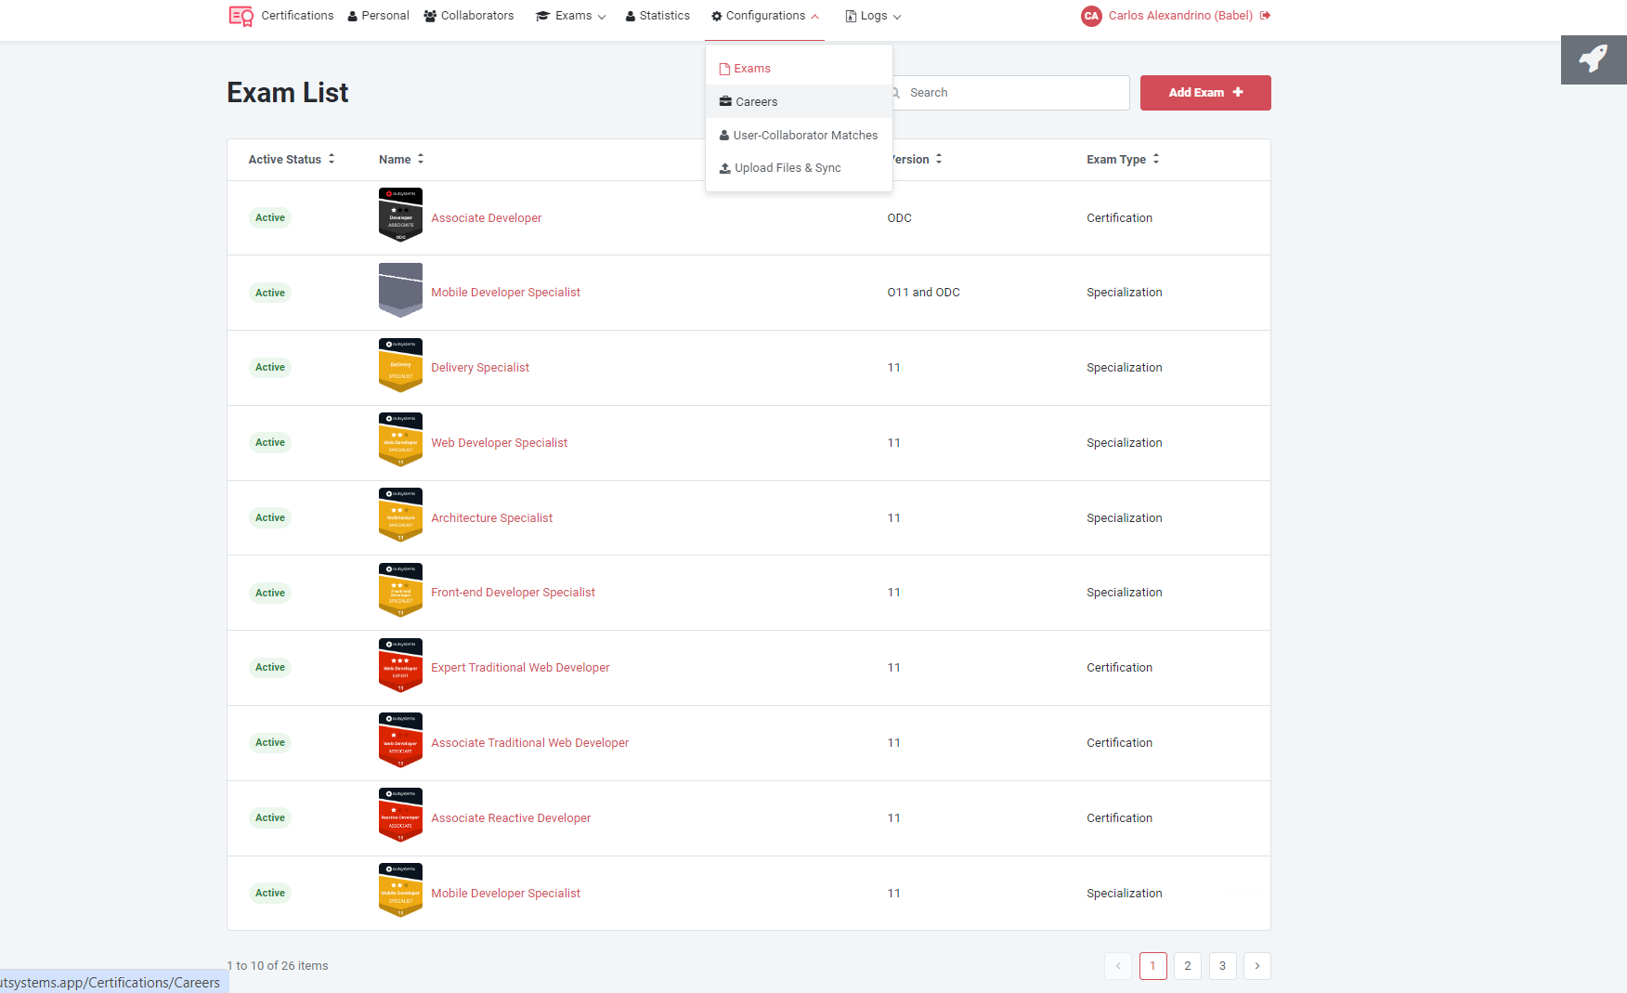
Task: Click the logout icon beside username
Action: (x=1265, y=16)
